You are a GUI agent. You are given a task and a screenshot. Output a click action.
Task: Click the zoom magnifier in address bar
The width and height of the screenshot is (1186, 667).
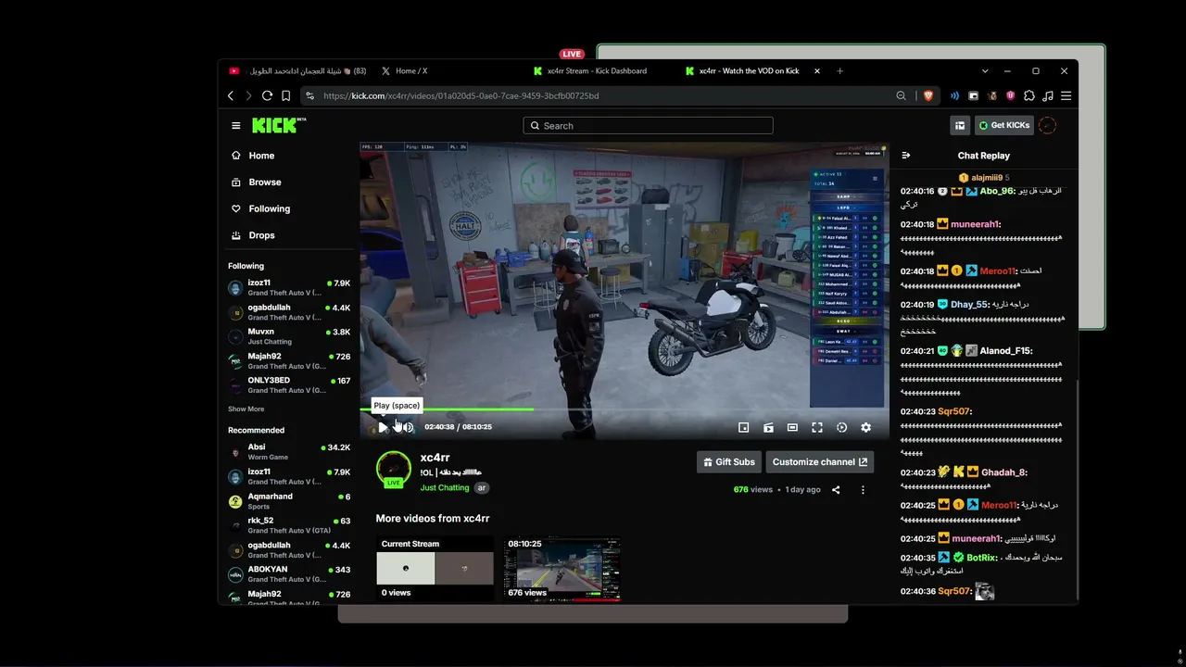pos(901,95)
